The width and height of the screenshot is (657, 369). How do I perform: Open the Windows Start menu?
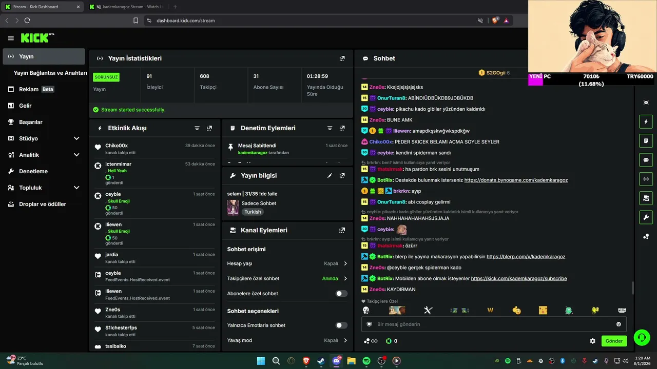click(x=261, y=361)
